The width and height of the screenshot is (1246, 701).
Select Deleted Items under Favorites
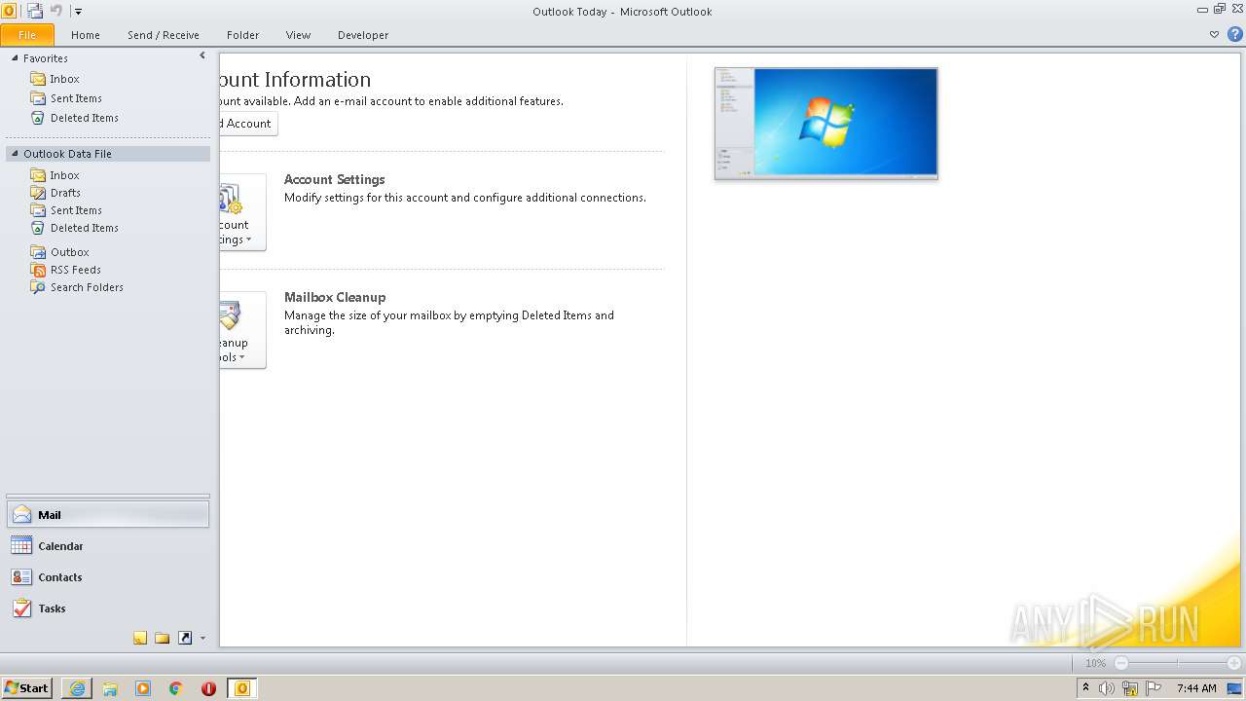pyautogui.click(x=84, y=118)
